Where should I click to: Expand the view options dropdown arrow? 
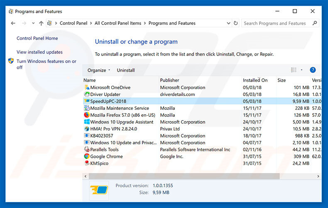point(301,70)
